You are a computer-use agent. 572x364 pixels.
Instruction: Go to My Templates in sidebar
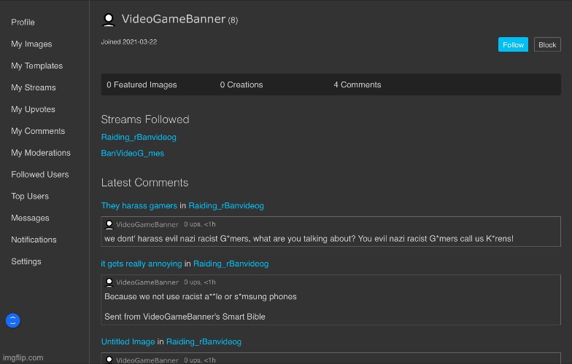(36, 66)
